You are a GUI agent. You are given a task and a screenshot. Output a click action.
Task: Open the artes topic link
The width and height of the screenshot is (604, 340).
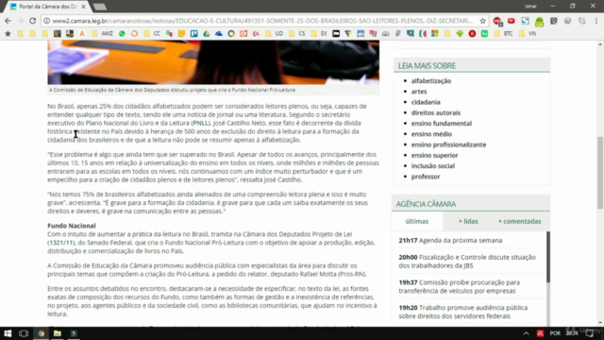click(x=419, y=92)
